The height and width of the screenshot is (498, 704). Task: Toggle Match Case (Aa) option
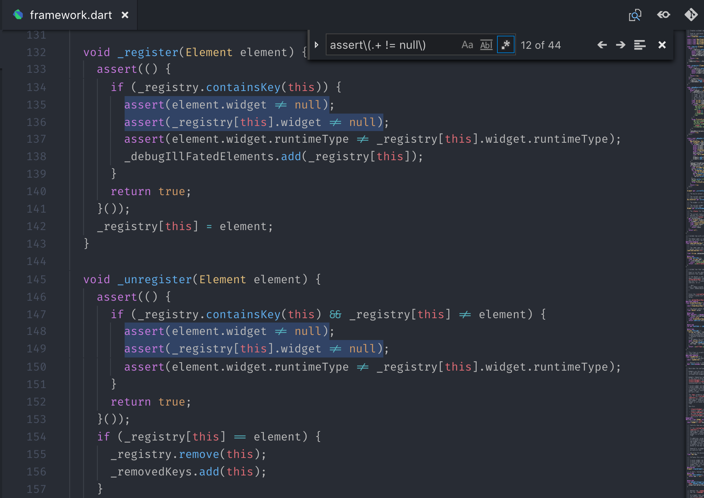467,45
